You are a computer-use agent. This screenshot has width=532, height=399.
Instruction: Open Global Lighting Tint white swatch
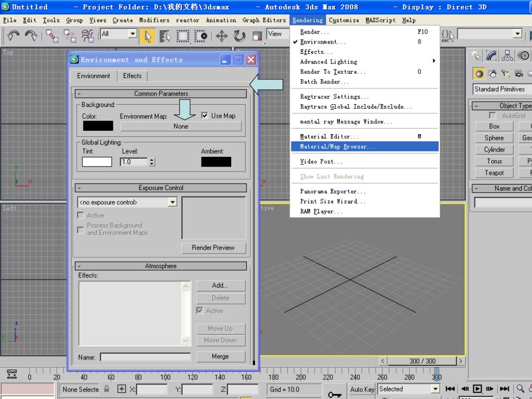(97, 162)
